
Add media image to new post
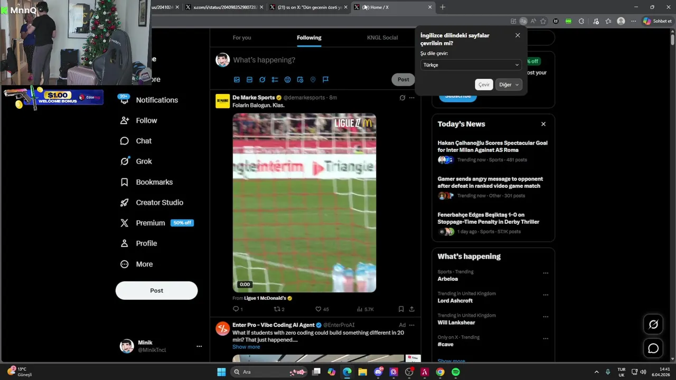[x=237, y=80]
